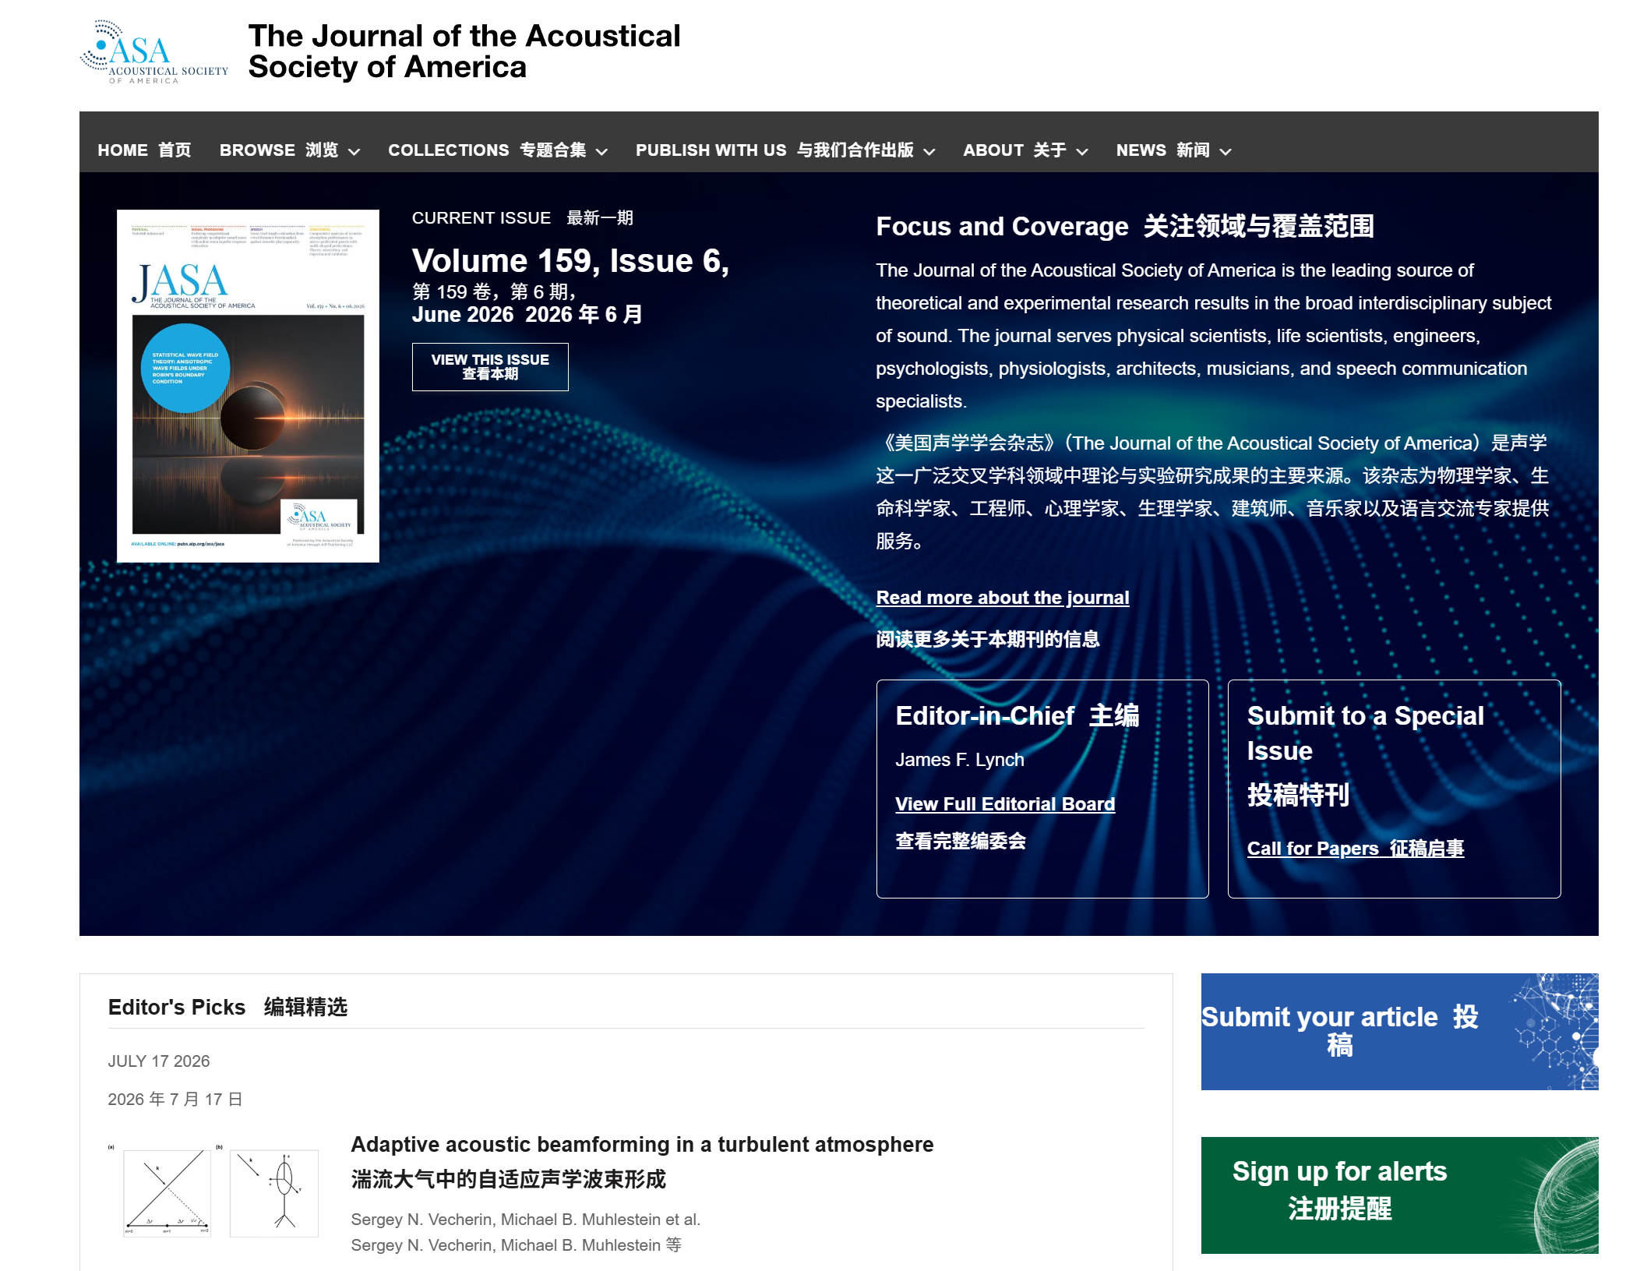Open the JASA issue cover thumbnail
The image size is (1640, 1271).
(248, 386)
